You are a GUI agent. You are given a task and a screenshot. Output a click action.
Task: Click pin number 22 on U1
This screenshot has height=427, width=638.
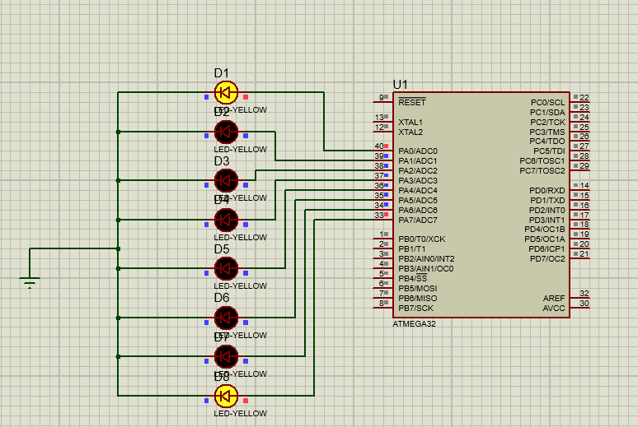[x=584, y=98]
